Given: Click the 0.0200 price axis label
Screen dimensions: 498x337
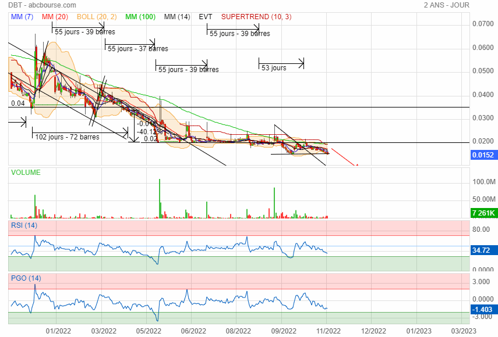Looking at the screenshot, I should pos(483,141).
